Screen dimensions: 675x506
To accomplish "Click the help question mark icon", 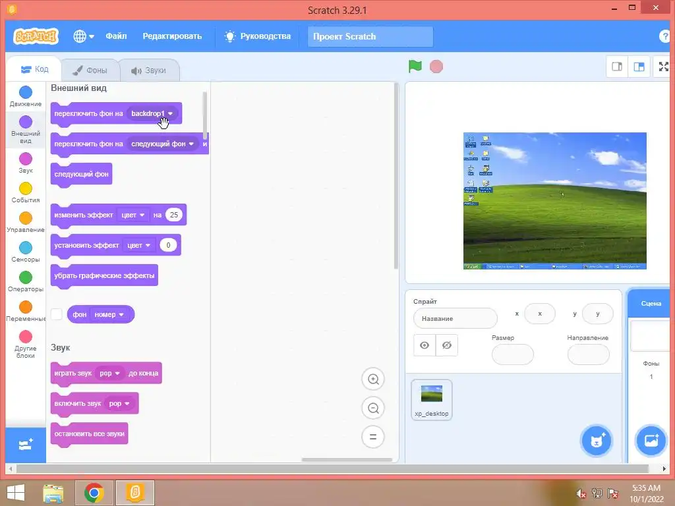I will click(x=666, y=37).
